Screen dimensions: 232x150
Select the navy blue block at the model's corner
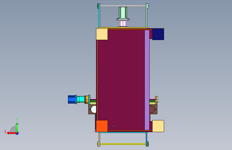(x=158, y=34)
